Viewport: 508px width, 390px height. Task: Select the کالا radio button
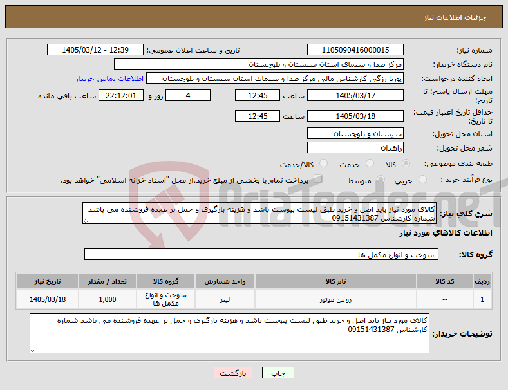pyautogui.click(x=406, y=163)
